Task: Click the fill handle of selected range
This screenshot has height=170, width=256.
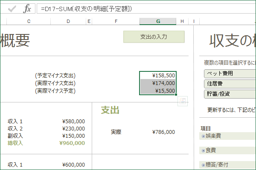Action: point(176,94)
